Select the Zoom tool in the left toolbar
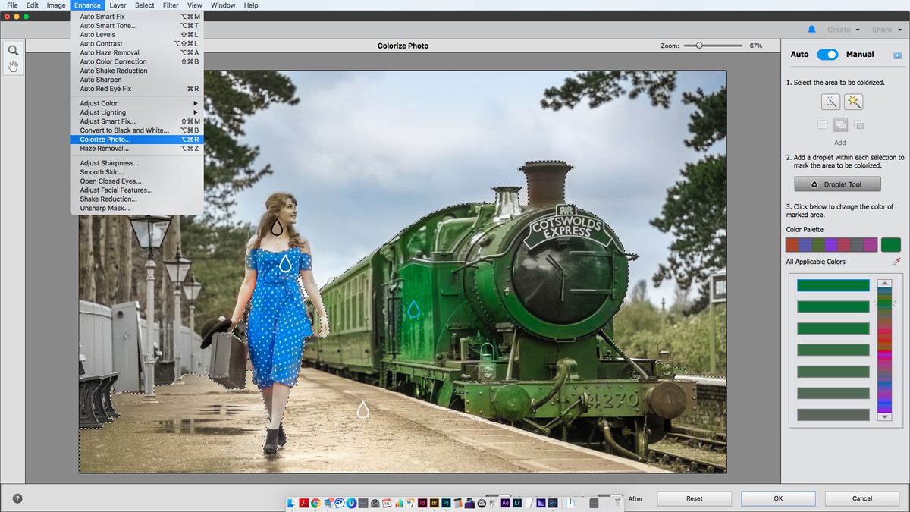910x512 pixels. coord(12,51)
